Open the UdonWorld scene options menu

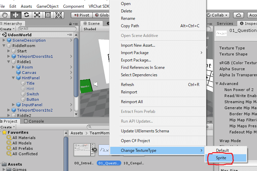[x=70, y=35]
